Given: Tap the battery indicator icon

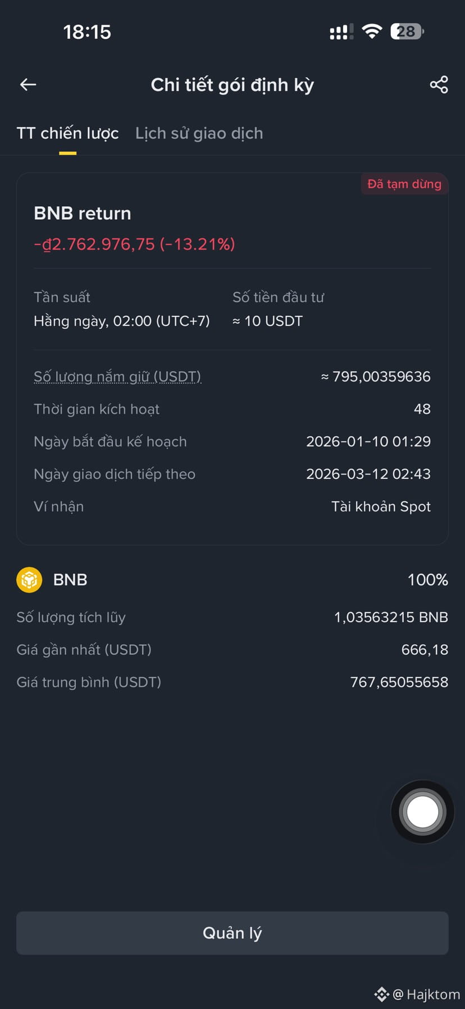Looking at the screenshot, I should click(x=407, y=31).
